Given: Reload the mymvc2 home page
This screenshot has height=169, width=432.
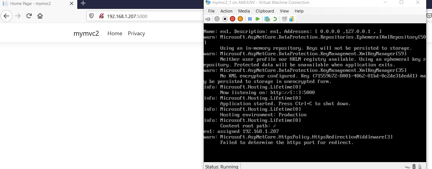Looking at the screenshot, I should [29, 16].
